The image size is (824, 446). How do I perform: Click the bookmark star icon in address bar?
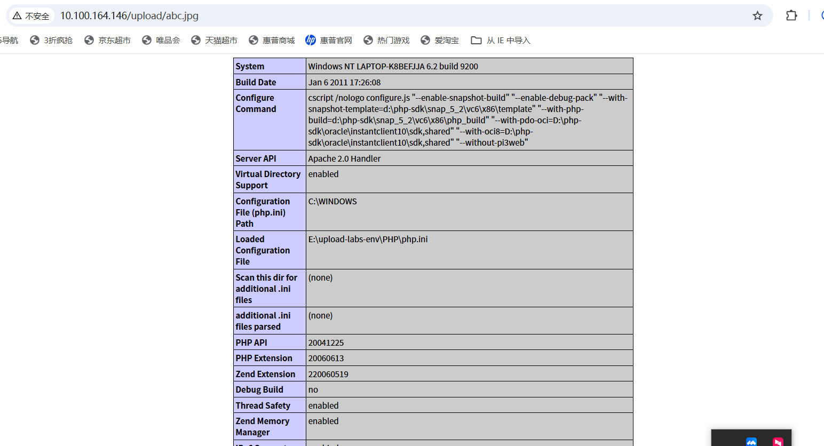point(757,15)
